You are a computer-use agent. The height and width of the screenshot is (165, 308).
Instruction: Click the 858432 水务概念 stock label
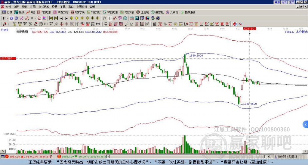[x=296, y=32]
